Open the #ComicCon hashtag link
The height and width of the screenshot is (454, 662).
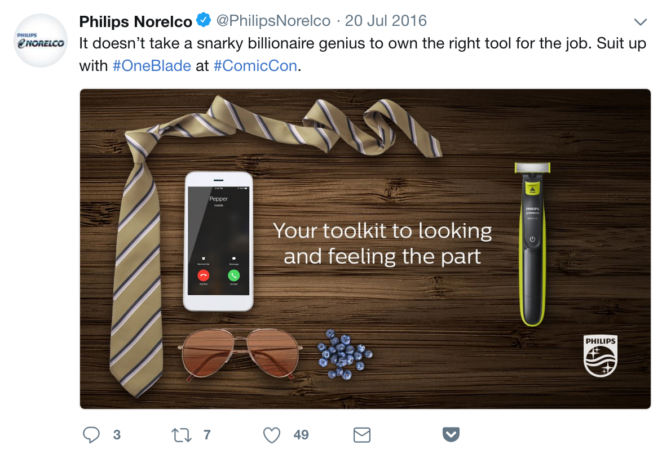255,66
